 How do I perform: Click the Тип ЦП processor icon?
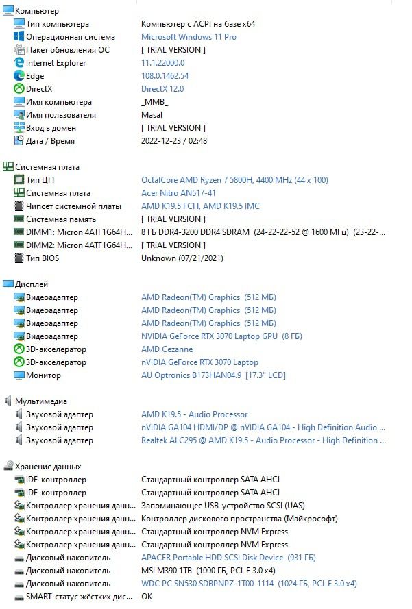tap(19, 180)
